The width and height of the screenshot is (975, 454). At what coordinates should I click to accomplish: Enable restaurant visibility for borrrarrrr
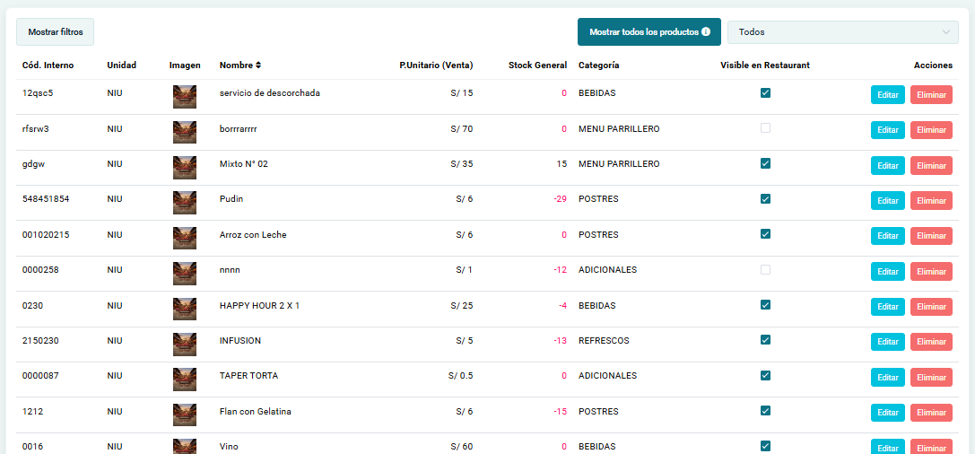coord(765,128)
